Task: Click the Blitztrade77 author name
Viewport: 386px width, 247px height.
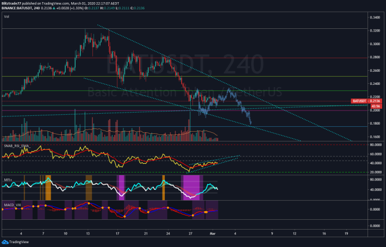Action: [12, 3]
